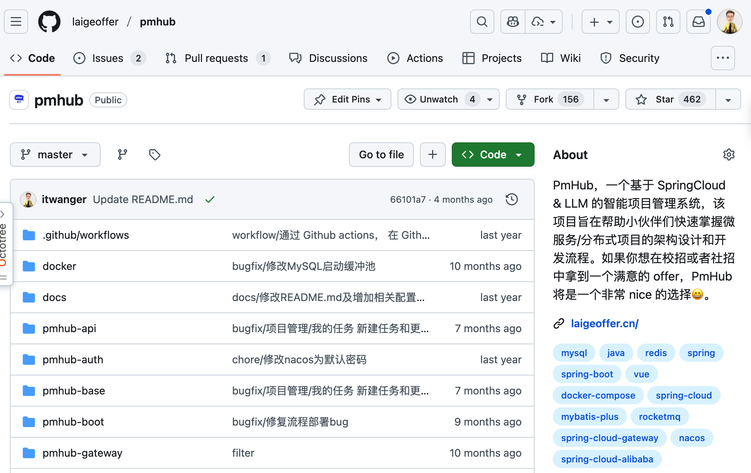Click the Go to file button

381,155
